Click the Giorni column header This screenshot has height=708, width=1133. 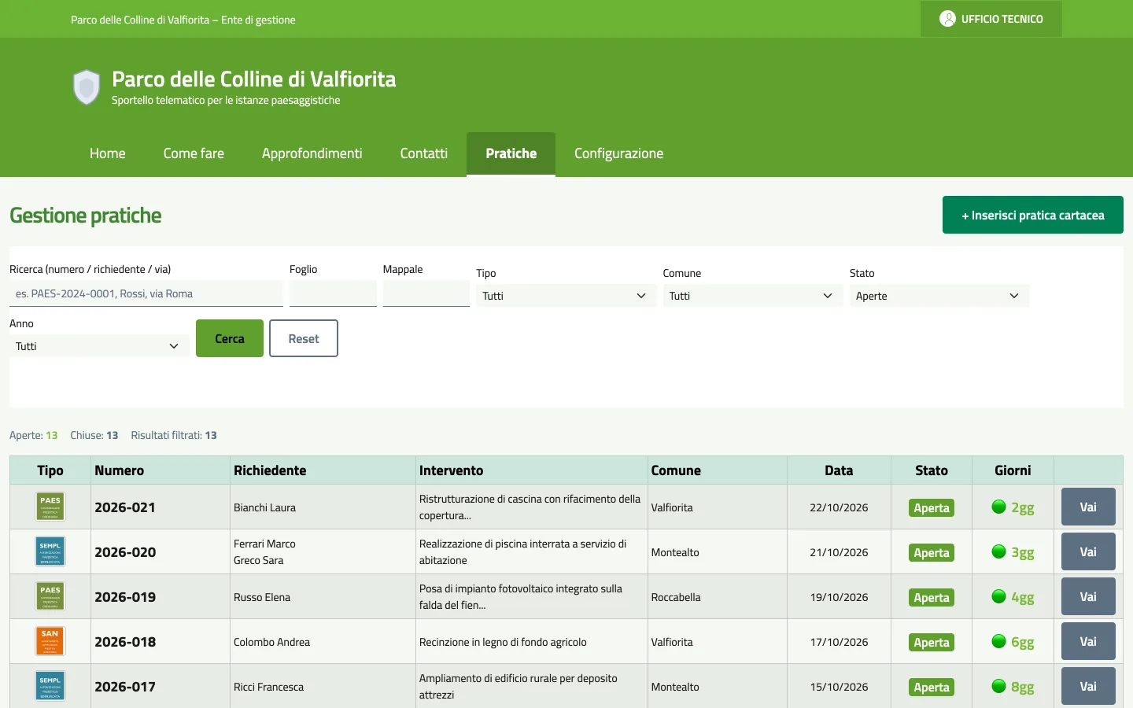pos(1013,470)
